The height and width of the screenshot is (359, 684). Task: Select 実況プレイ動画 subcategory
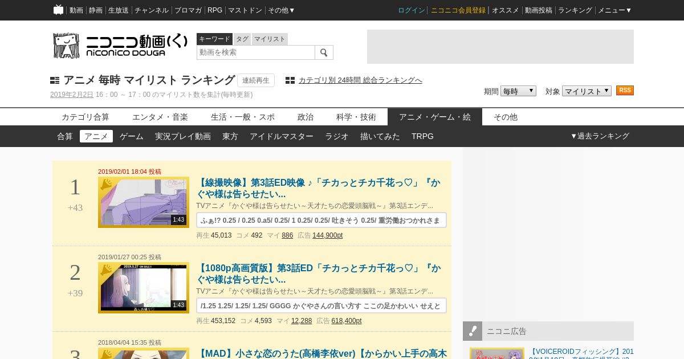pos(183,136)
